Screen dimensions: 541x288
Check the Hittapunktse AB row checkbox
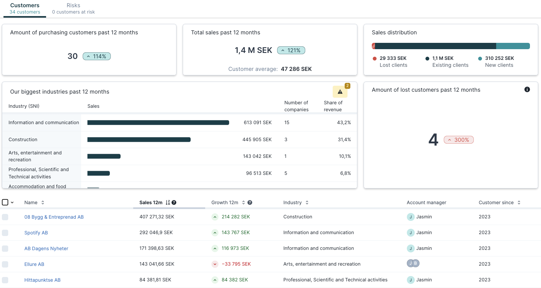[x=5, y=280]
